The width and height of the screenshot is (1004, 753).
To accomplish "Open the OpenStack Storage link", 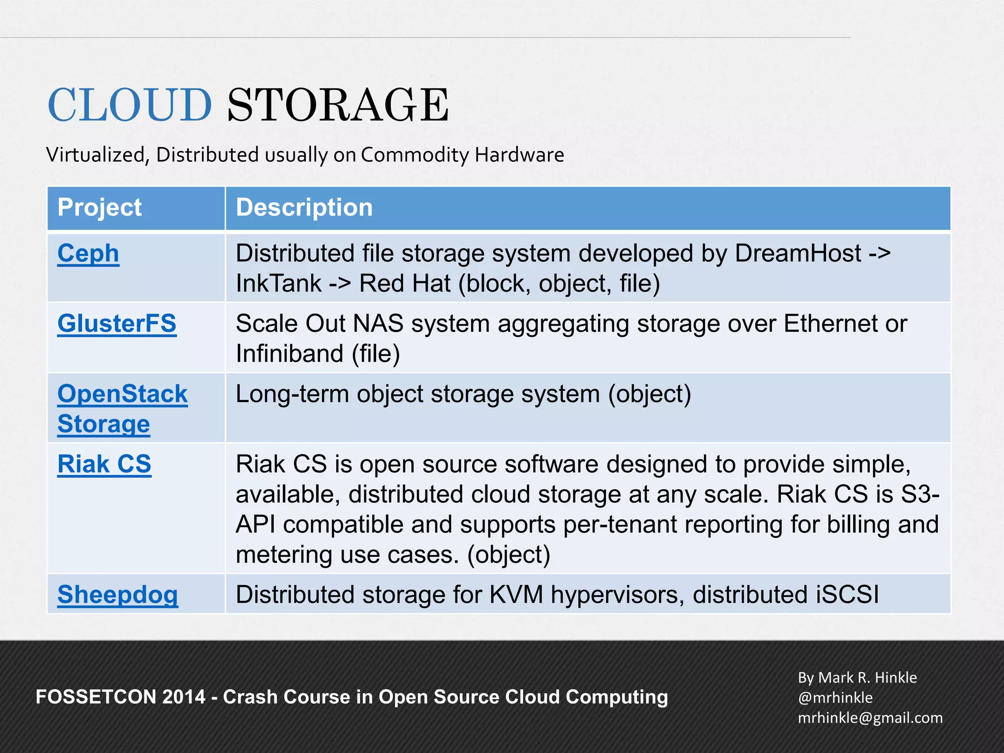I will click(x=123, y=408).
